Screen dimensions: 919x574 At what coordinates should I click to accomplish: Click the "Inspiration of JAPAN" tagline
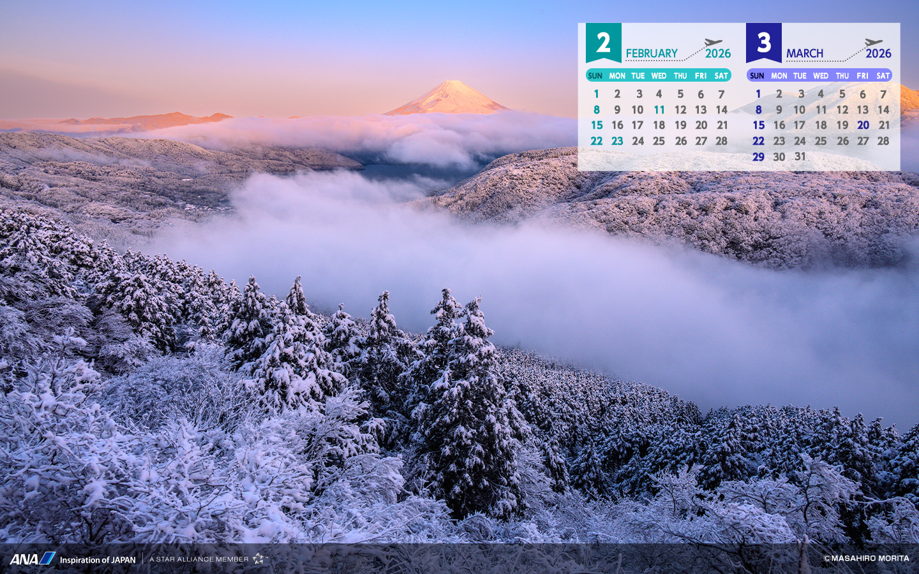[x=98, y=560]
